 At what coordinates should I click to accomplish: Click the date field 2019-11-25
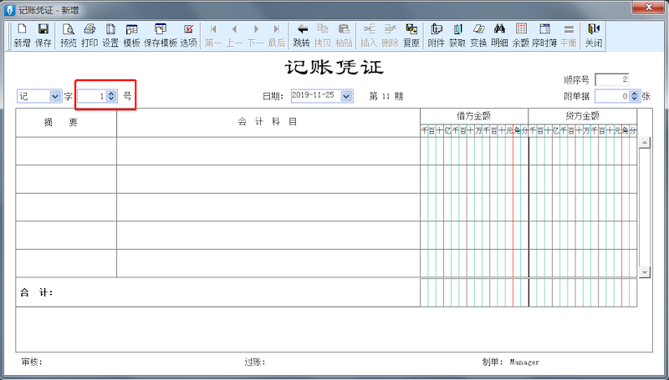(316, 96)
